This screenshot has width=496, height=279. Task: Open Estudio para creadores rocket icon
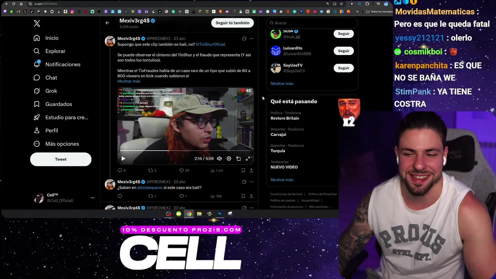pos(37,117)
